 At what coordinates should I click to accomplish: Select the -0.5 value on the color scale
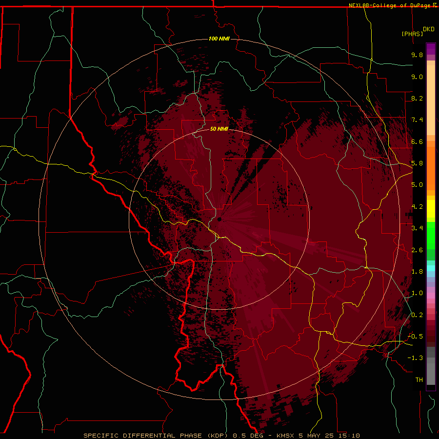(x=415, y=337)
